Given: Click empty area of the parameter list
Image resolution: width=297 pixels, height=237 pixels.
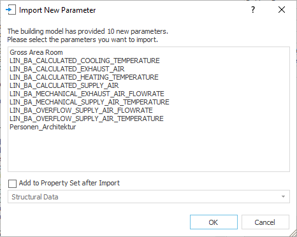Looking at the screenshot, I should [148, 151].
